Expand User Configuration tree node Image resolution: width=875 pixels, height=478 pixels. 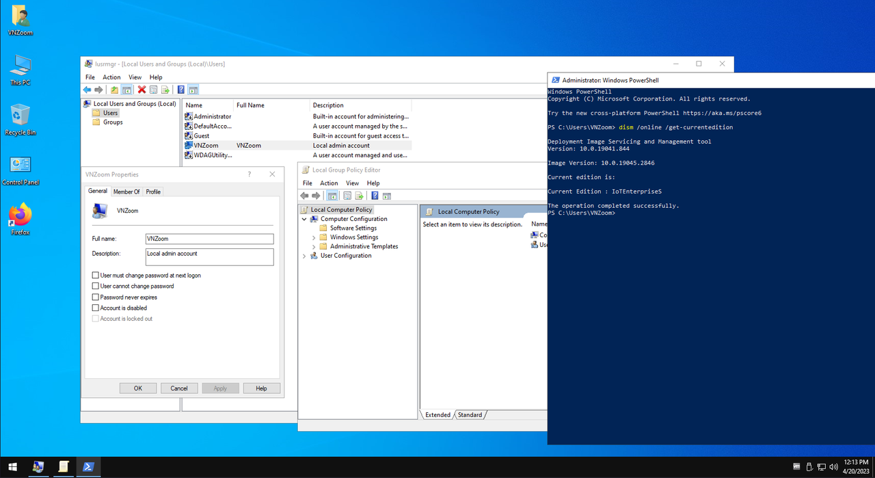(305, 256)
